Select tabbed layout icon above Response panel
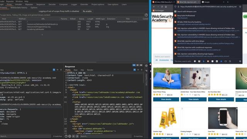 pyautogui.click(x=141, y=65)
